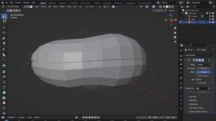This screenshot has width=216, height=121.
Task: Click the Measure tool icon
Action: [4, 55]
